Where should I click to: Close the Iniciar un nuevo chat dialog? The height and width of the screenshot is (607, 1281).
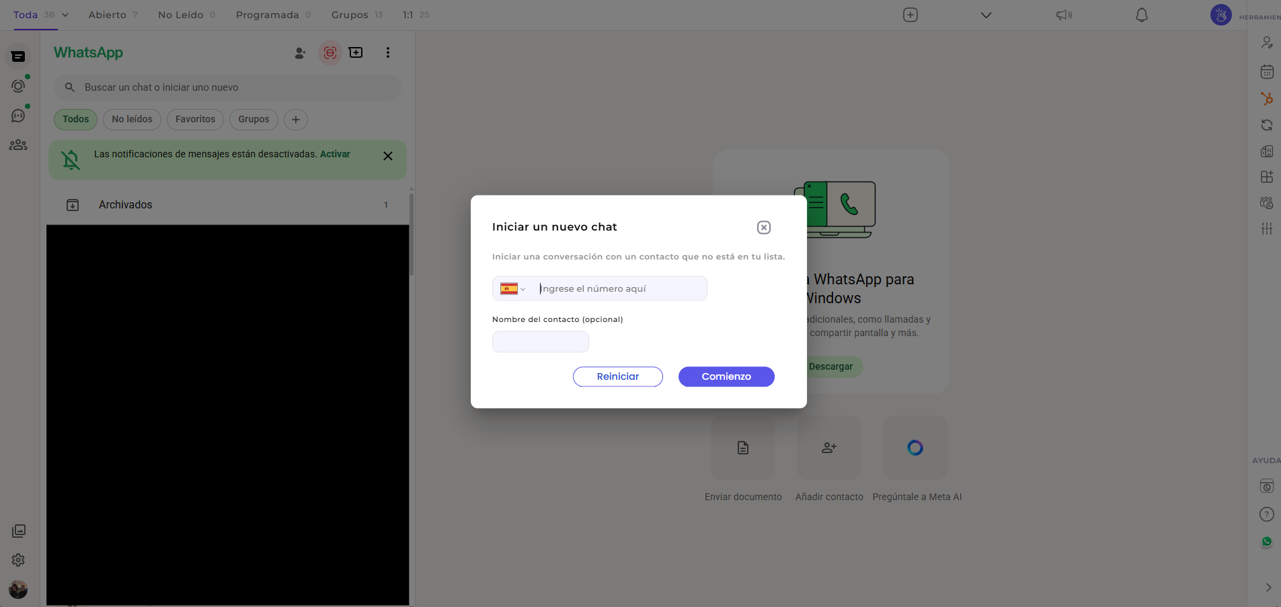tap(763, 227)
